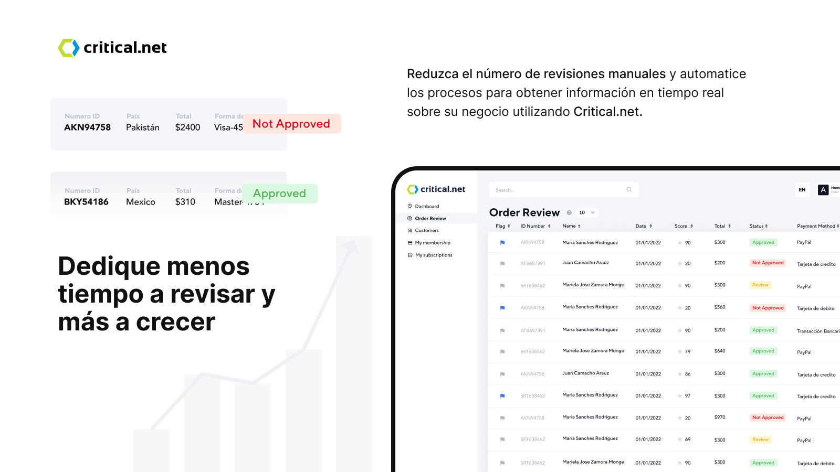Click Not Approved badge on $970 row

(768, 417)
